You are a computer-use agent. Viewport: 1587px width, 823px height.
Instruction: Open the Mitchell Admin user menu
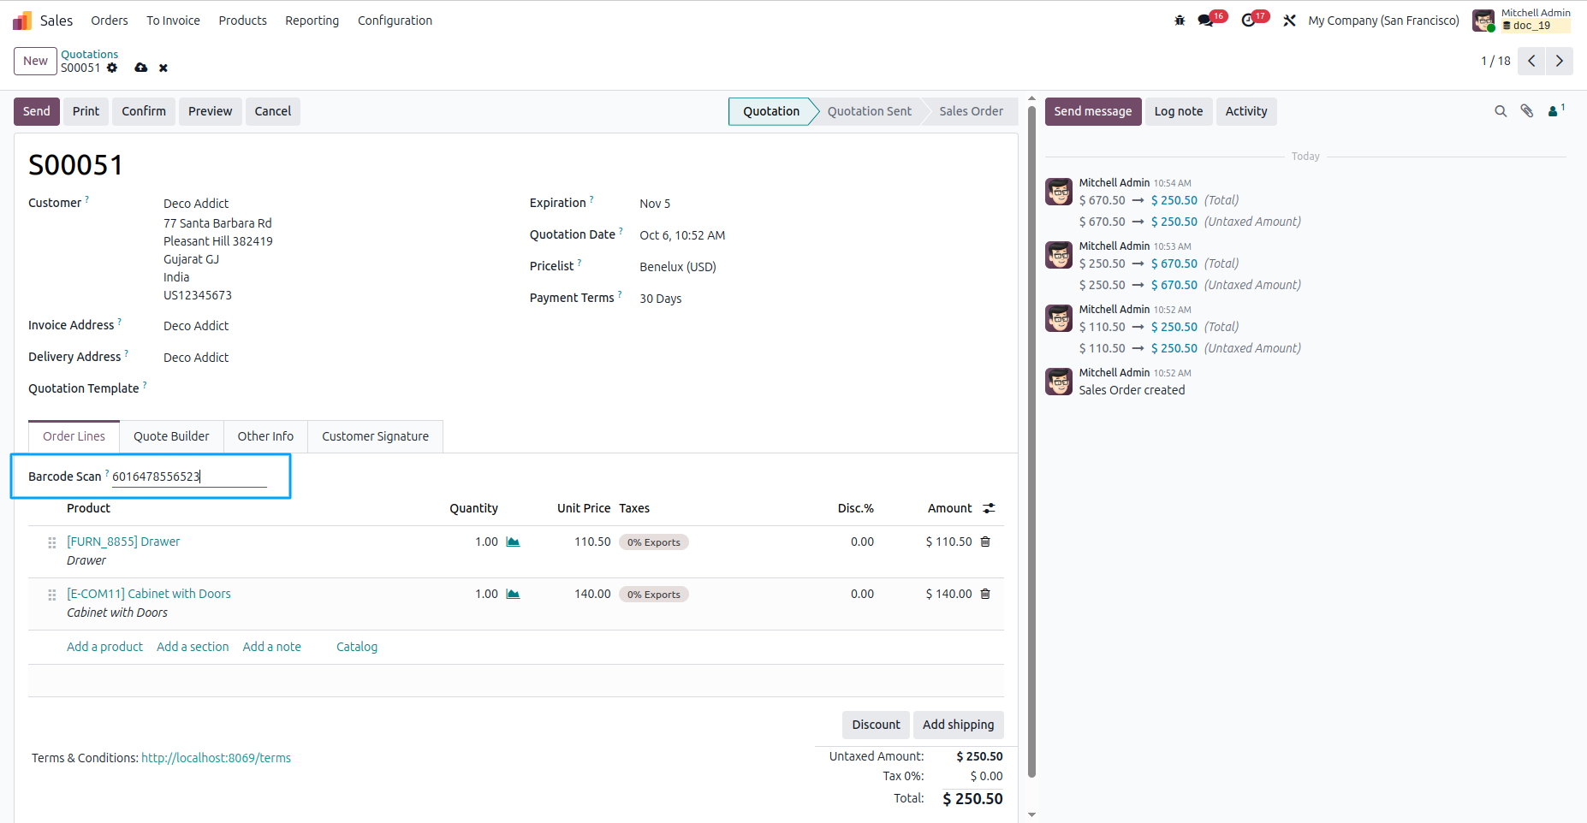click(1522, 20)
